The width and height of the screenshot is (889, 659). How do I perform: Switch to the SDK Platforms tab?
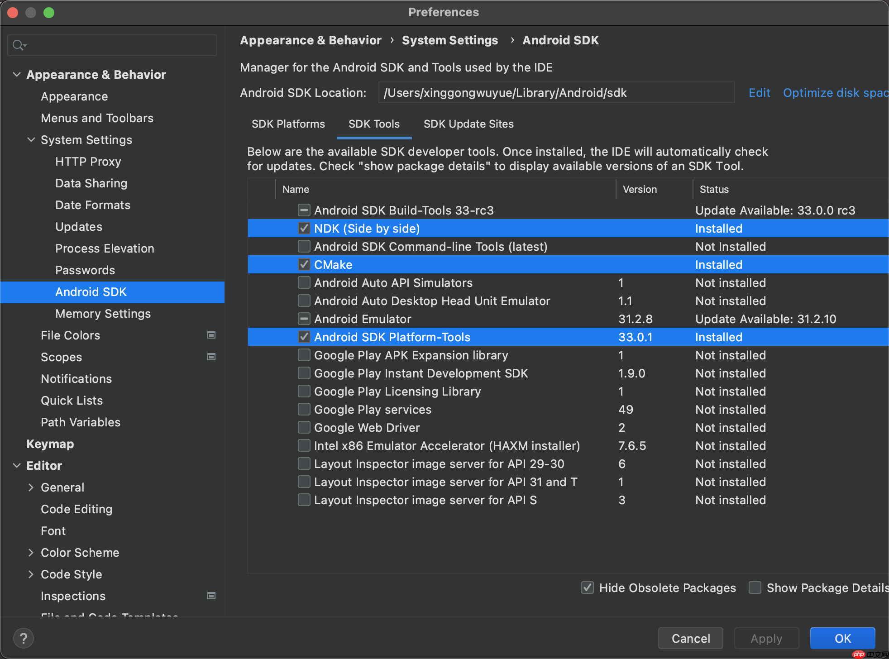pos(288,124)
